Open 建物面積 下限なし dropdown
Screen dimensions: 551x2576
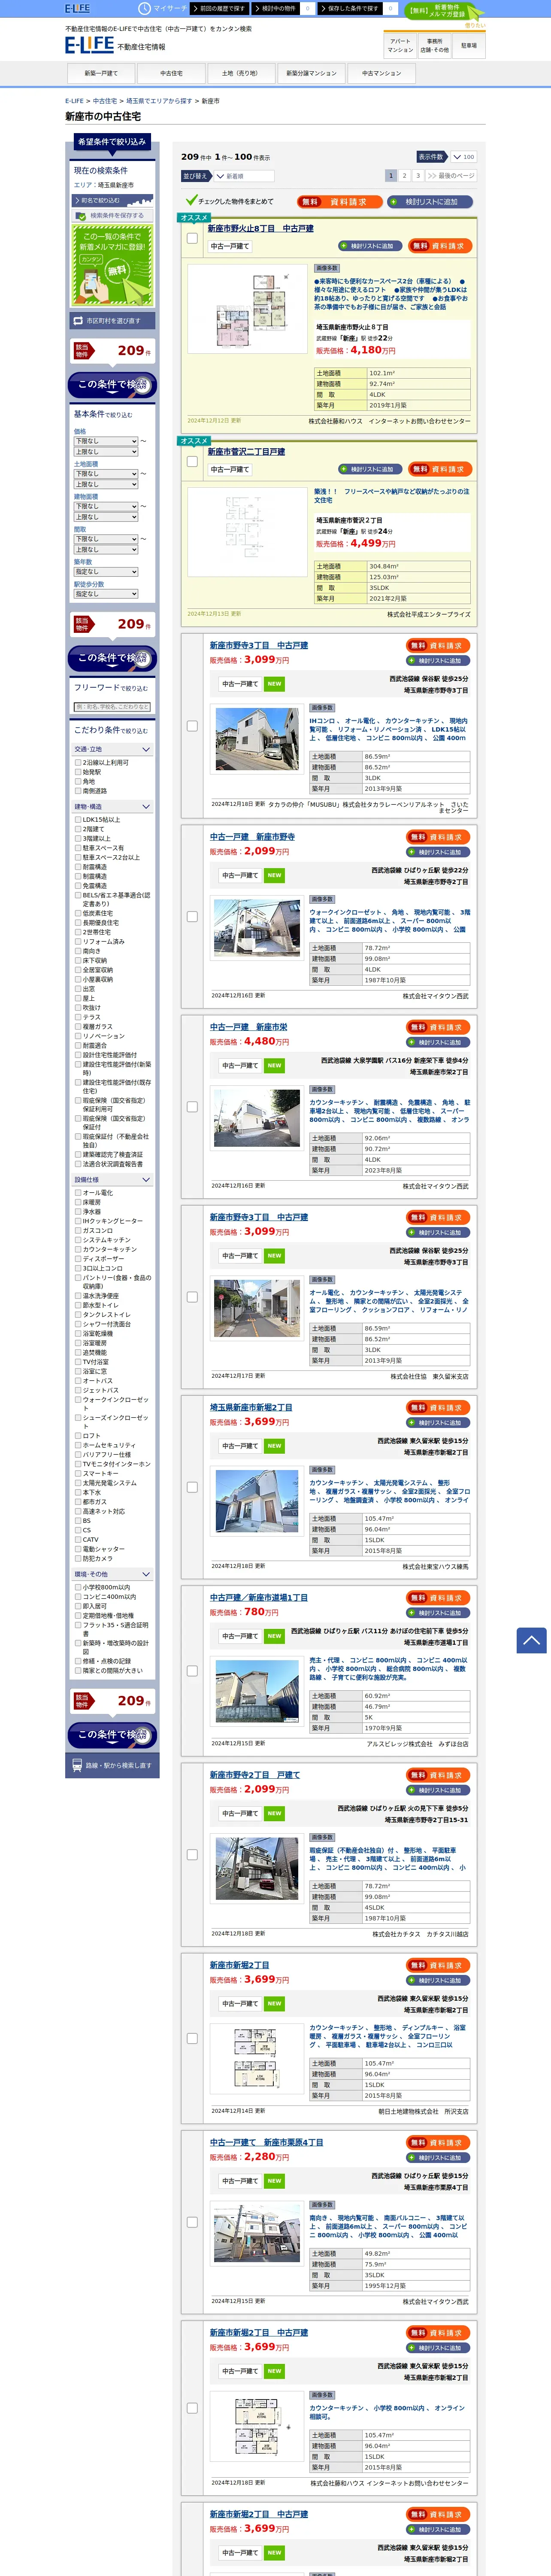(105, 506)
